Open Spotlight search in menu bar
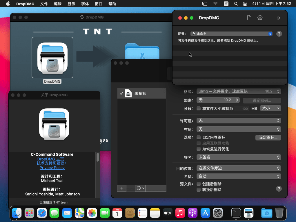The image size is (296, 222). [x=236, y=4]
